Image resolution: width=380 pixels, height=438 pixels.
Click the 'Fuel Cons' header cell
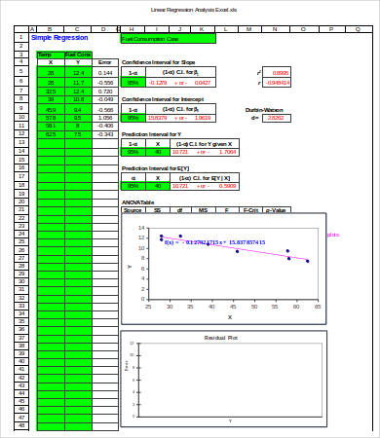[78, 55]
